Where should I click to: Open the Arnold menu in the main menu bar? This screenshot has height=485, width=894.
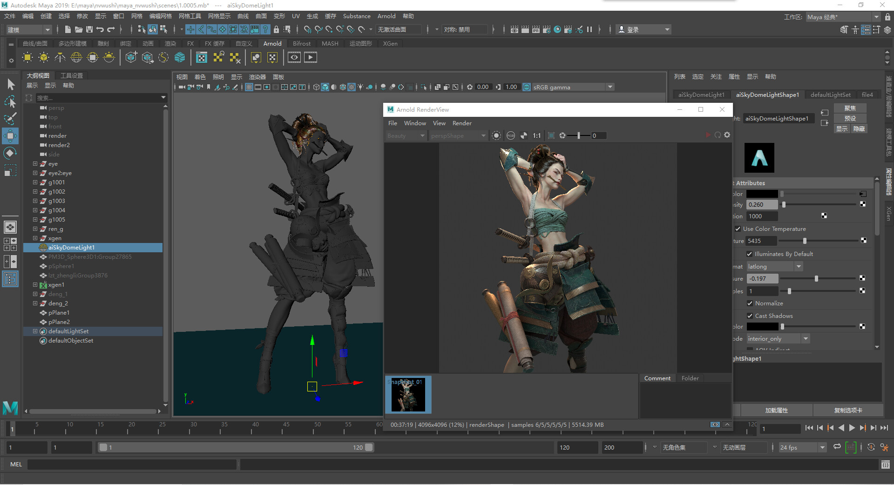tap(386, 16)
